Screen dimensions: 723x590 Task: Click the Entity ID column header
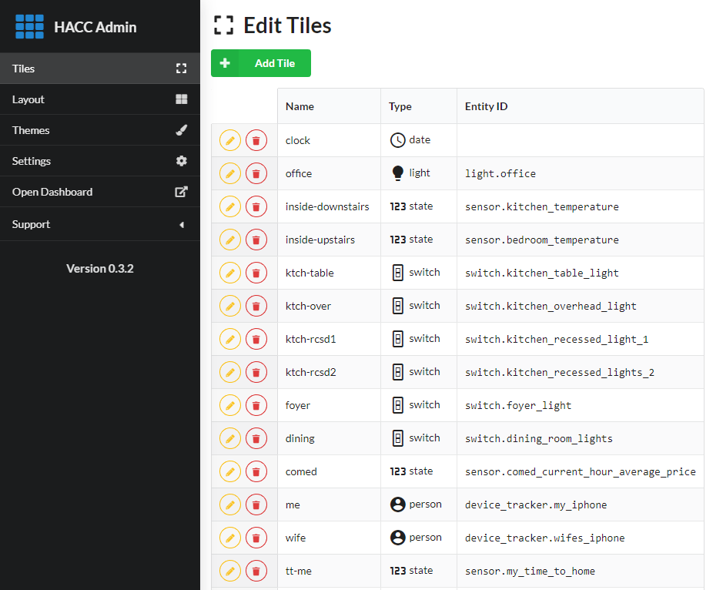[486, 106]
